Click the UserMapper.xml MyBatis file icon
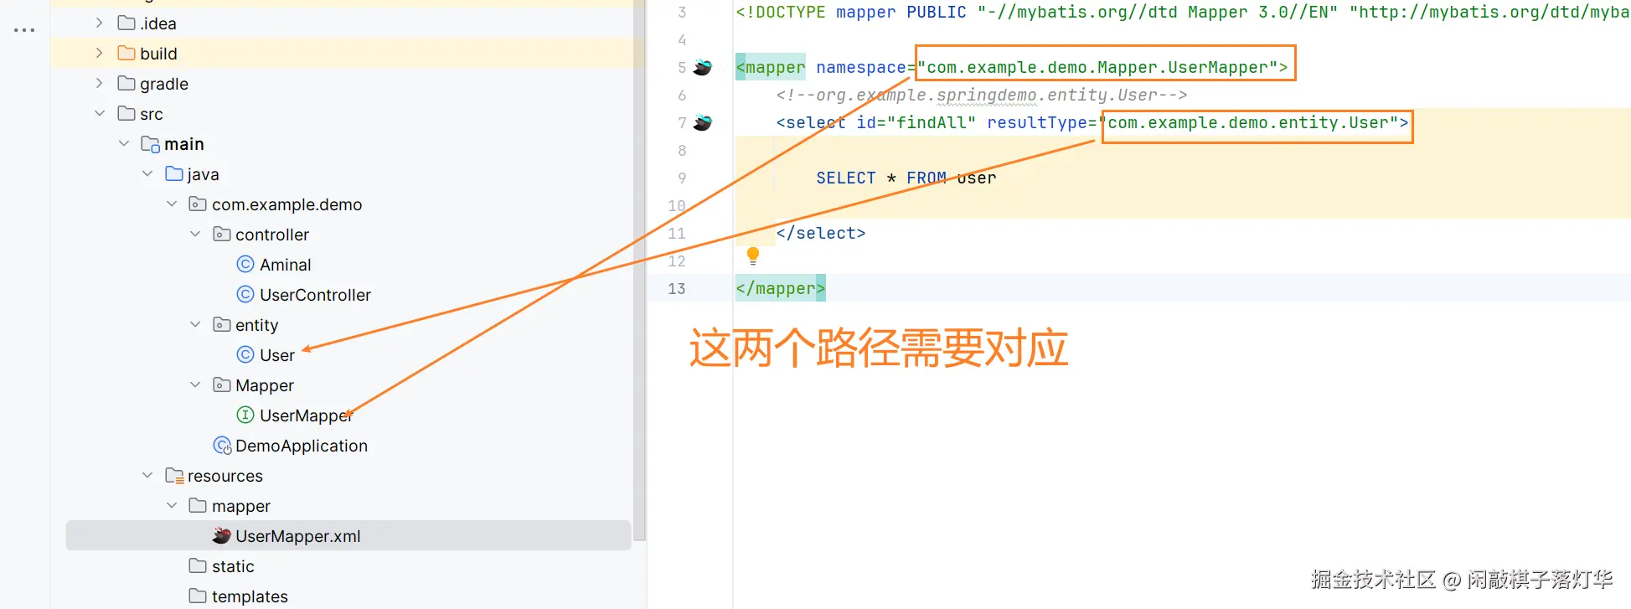The height and width of the screenshot is (609, 1631). 222,535
